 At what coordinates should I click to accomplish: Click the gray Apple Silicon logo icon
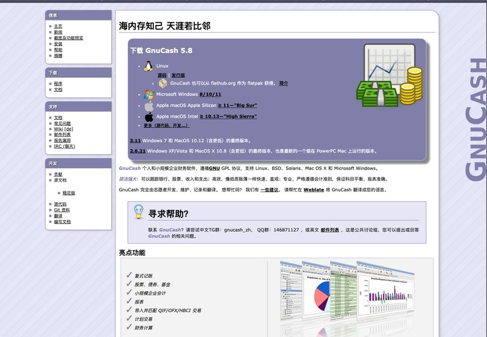click(x=149, y=105)
